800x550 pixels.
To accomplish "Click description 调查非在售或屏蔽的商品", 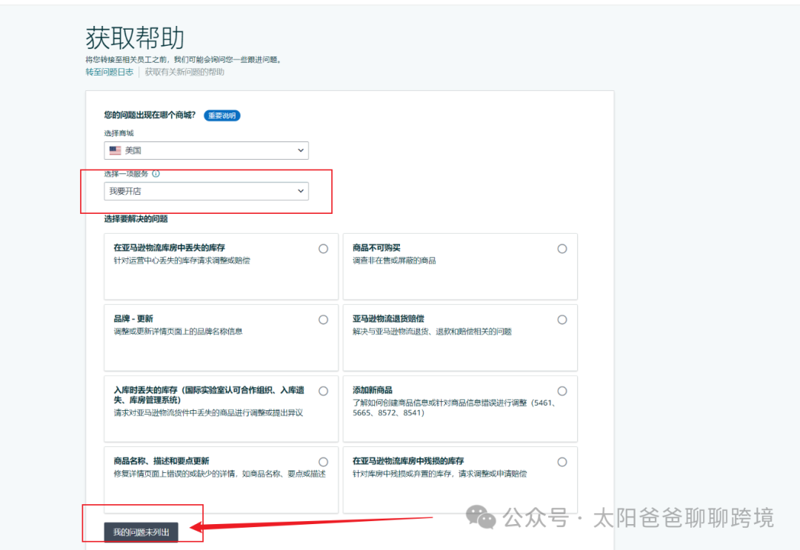I will click(394, 261).
